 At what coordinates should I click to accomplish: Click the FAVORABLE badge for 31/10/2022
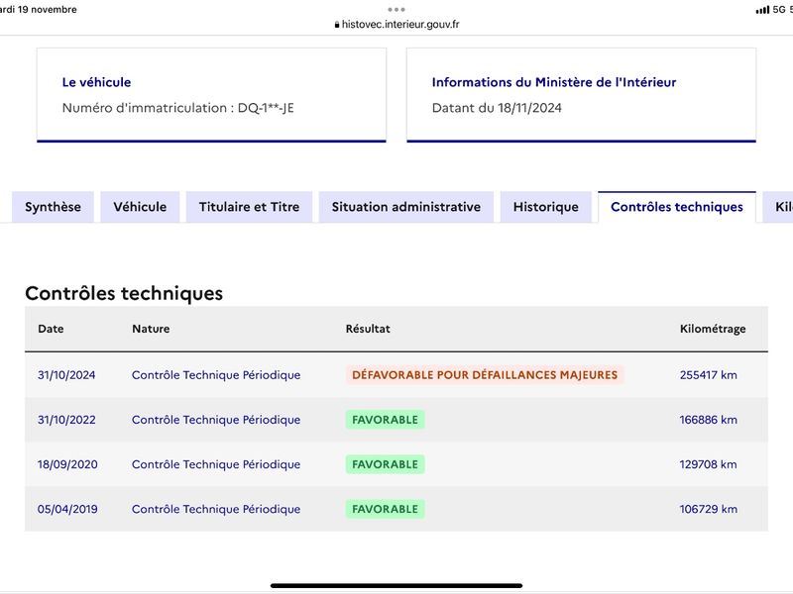pyautogui.click(x=385, y=420)
